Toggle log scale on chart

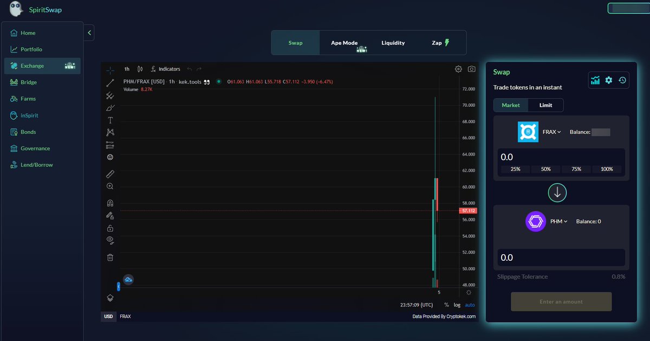click(457, 305)
